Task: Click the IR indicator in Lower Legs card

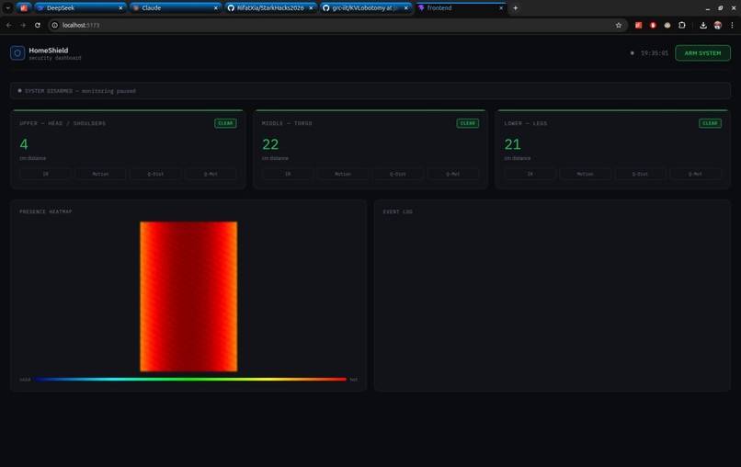Action: click(530, 174)
